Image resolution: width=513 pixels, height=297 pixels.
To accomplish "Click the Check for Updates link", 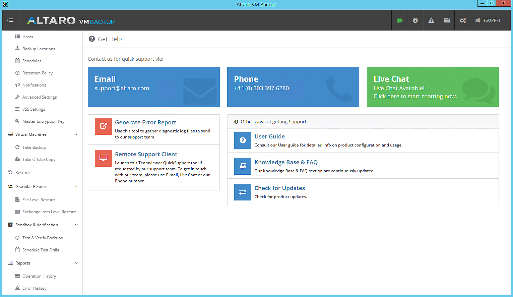I will (x=280, y=188).
